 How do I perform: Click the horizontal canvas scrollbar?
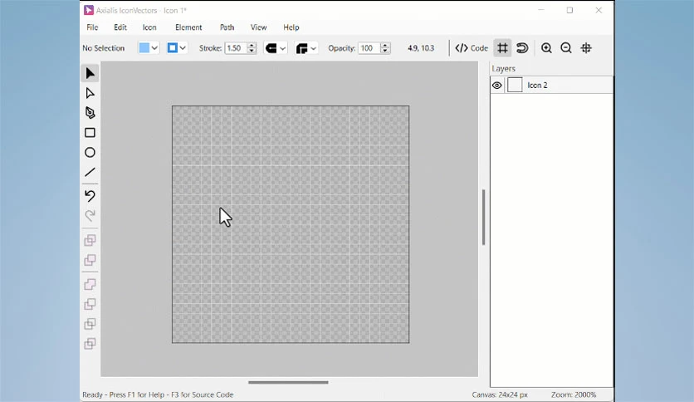pos(288,382)
